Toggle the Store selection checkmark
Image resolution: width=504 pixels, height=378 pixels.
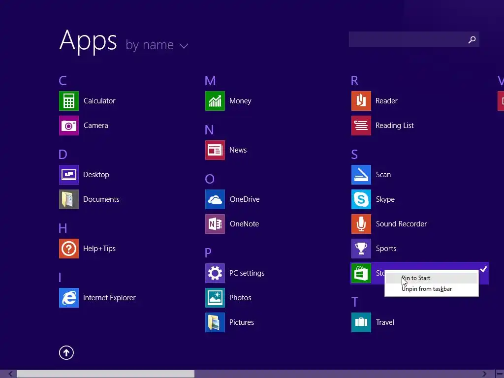[483, 269]
